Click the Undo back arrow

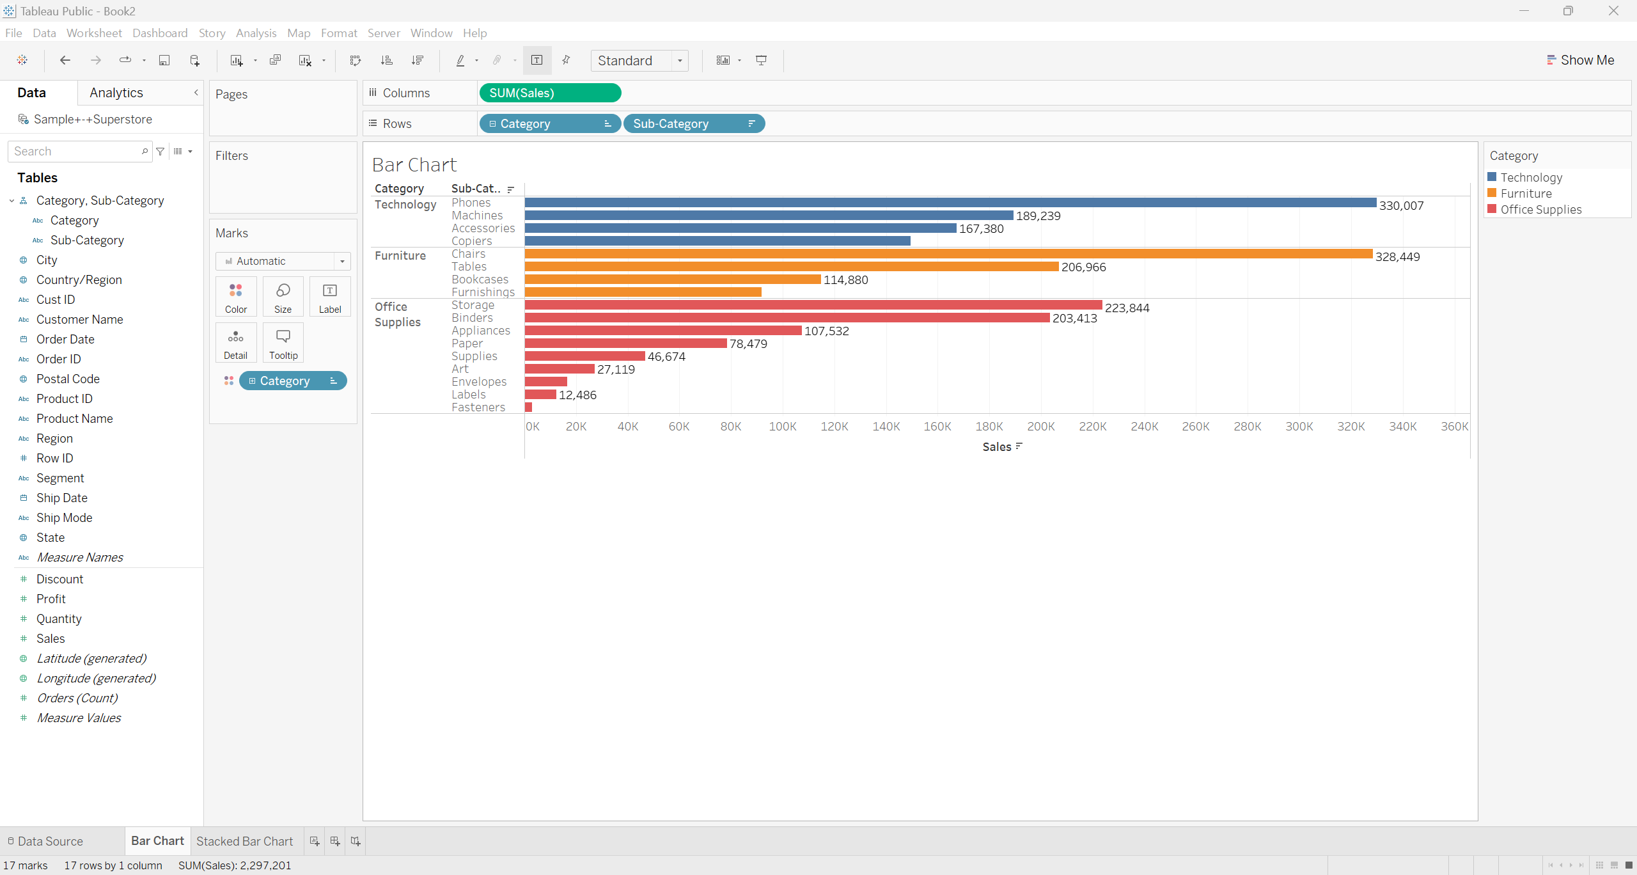coord(65,60)
